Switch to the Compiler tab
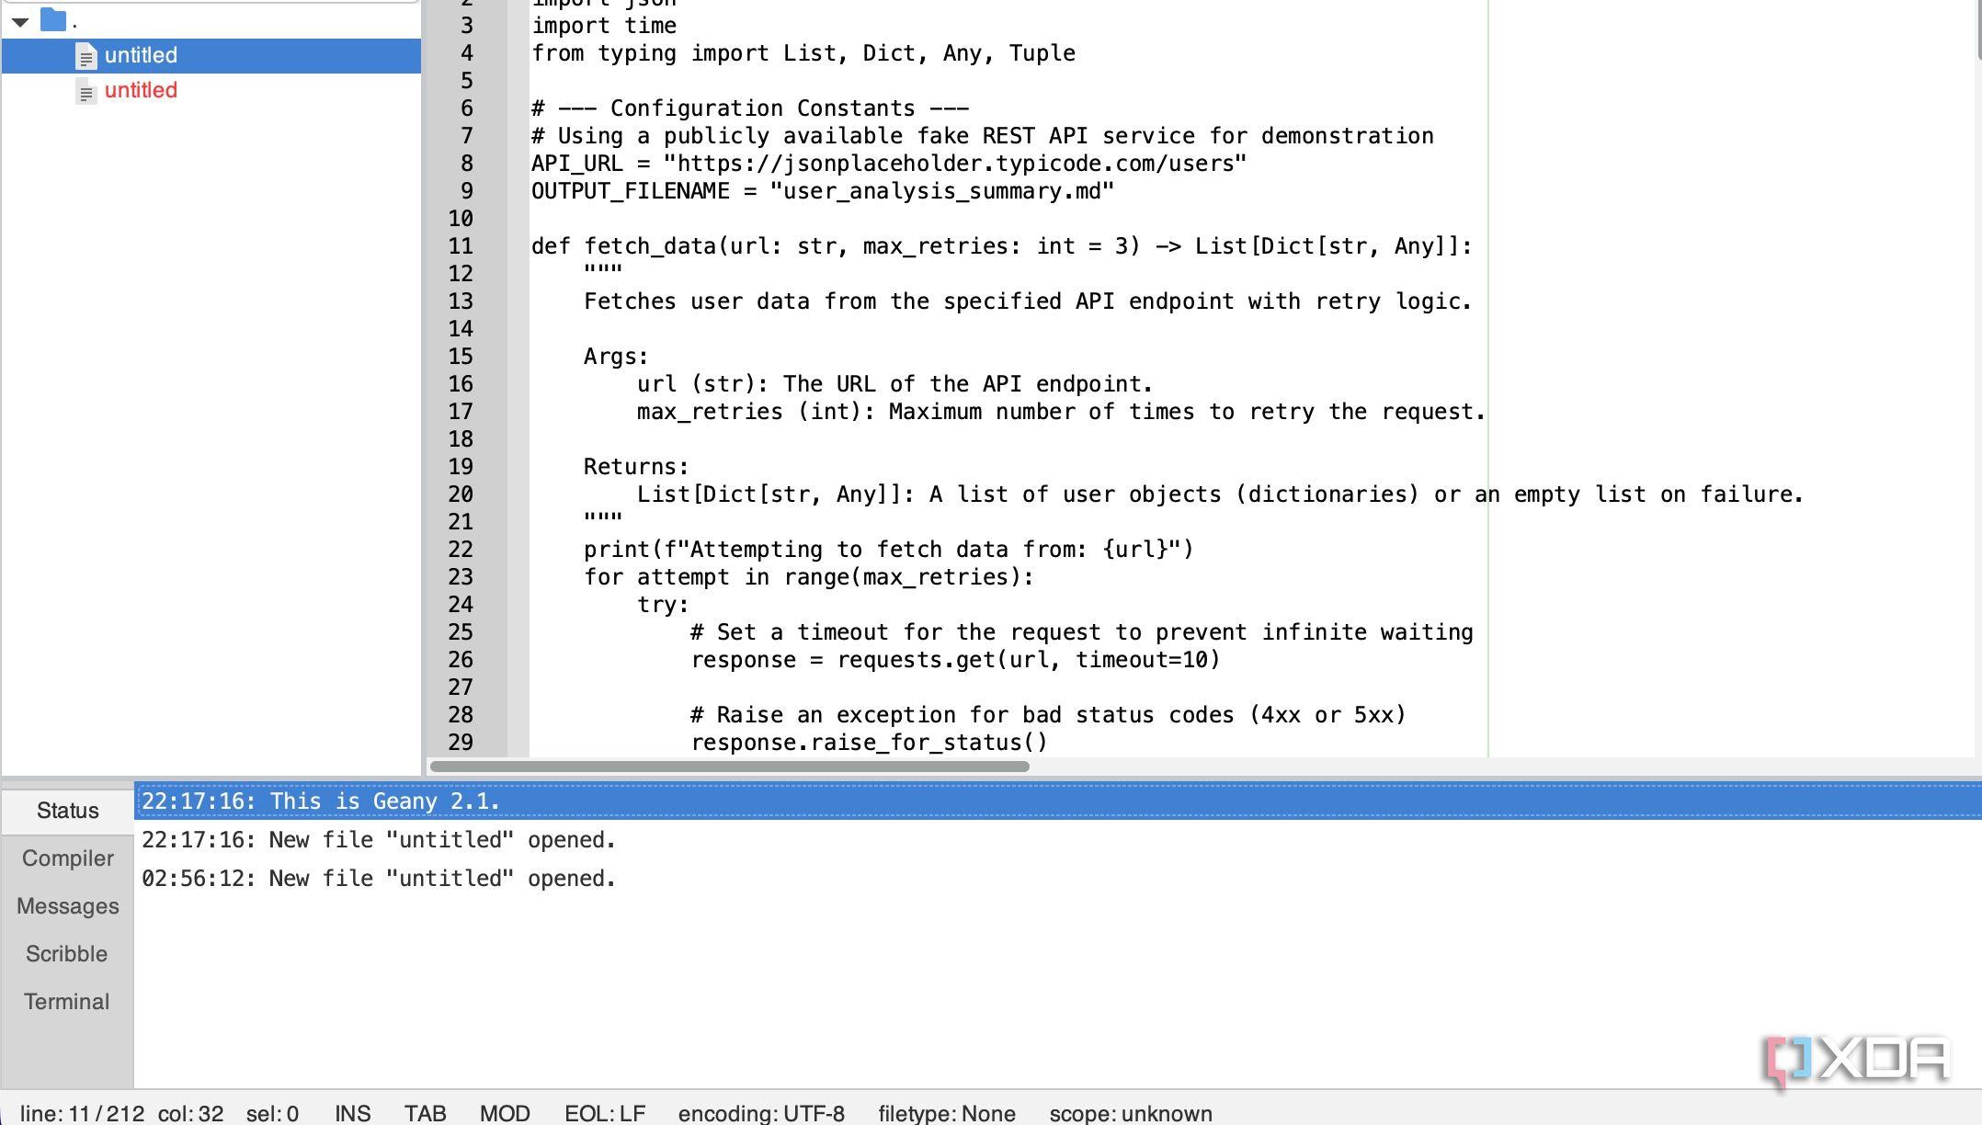The width and height of the screenshot is (1982, 1125). pos(67,858)
